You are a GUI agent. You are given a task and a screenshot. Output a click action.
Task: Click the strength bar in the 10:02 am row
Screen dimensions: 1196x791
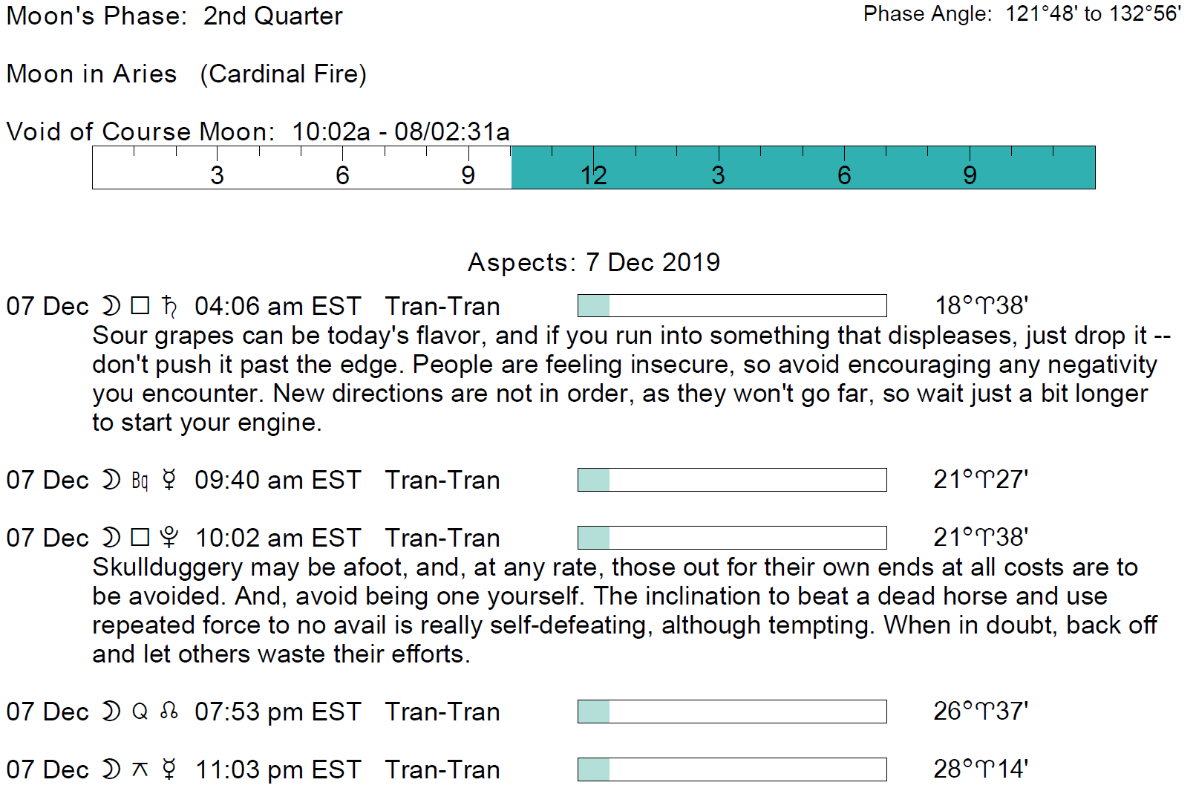731,537
